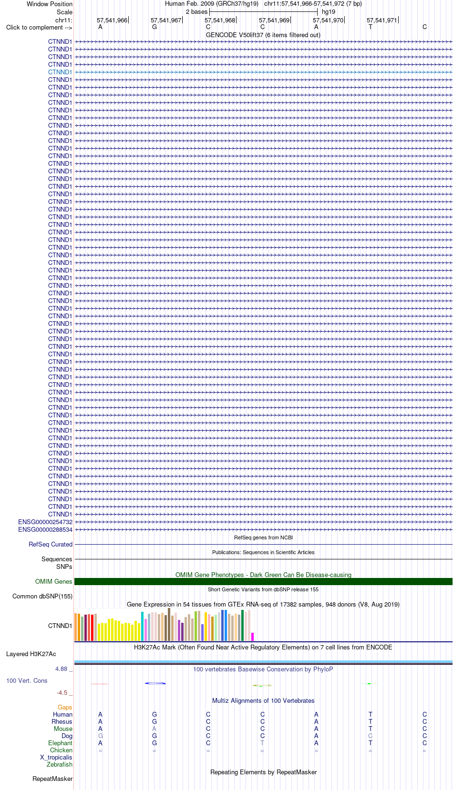This screenshot has height=790, width=453.
Task: Open the ENSG00000288534 gene label
Action: [45, 529]
